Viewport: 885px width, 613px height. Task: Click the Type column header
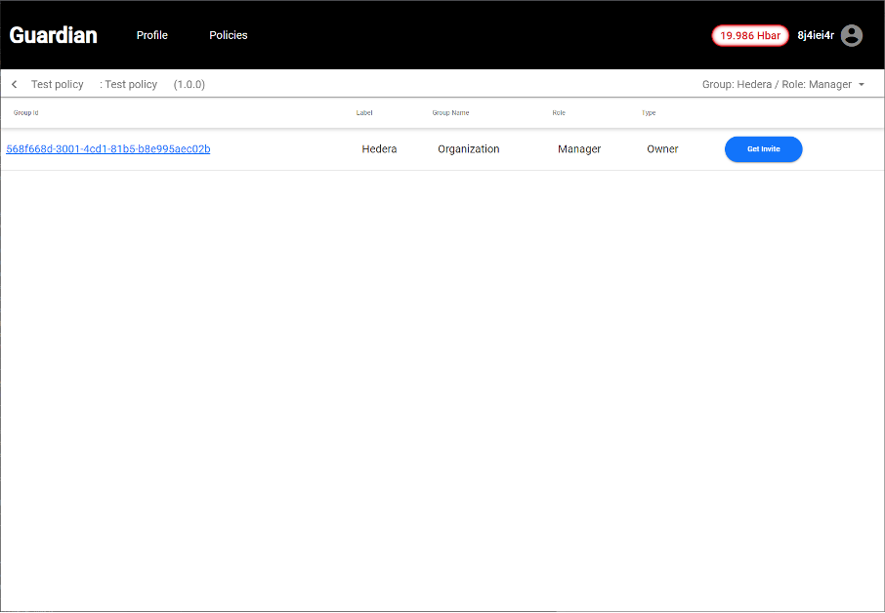pos(649,113)
